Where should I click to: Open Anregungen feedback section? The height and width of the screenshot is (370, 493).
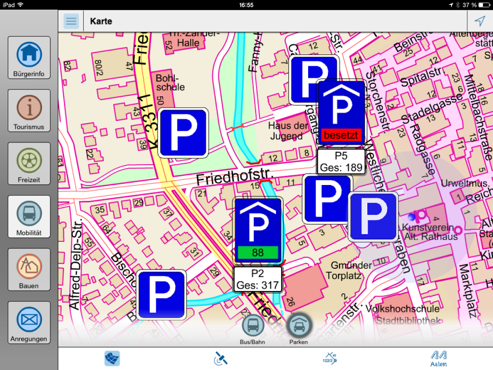tap(29, 323)
